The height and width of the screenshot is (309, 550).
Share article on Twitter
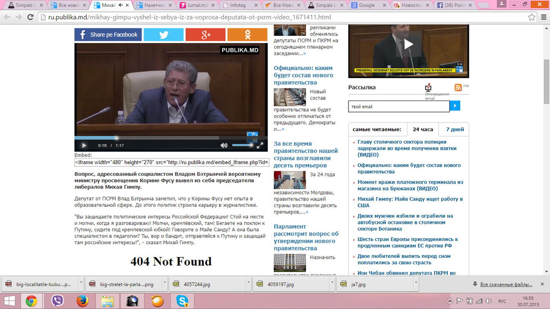point(163,35)
